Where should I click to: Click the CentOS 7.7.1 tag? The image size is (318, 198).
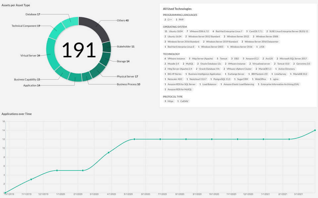[x=254, y=31]
